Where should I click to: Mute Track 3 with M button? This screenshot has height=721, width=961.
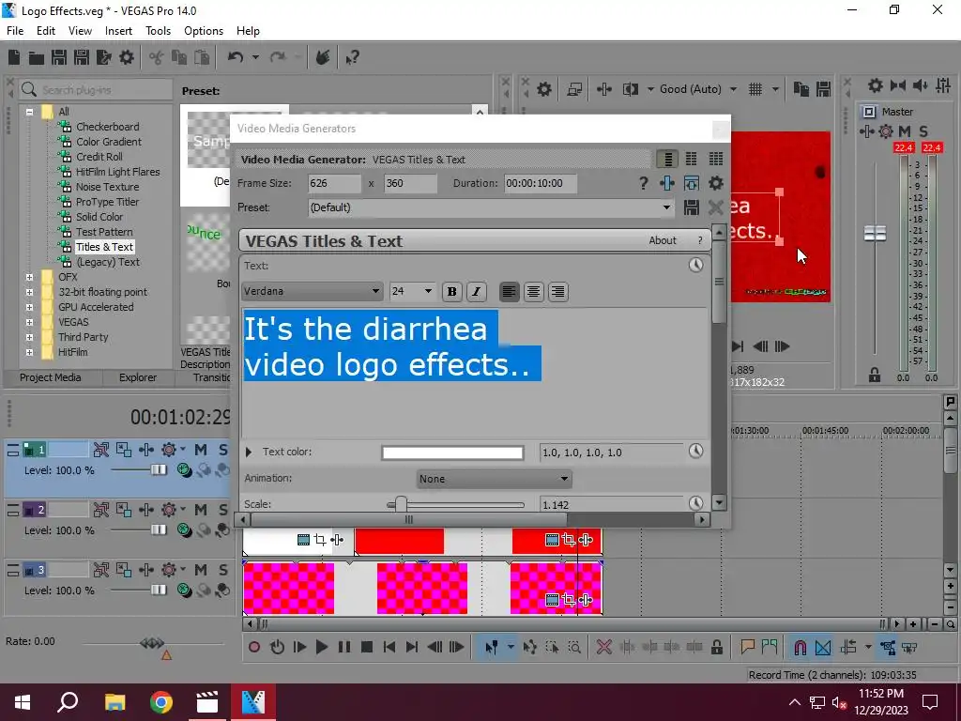coord(201,570)
